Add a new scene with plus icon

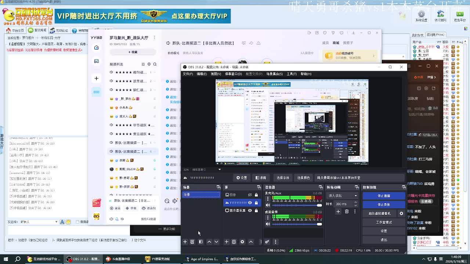[x=185, y=242]
